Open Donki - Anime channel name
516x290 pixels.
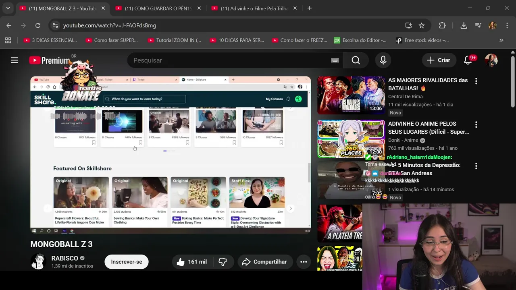click(x=403, y=140)
